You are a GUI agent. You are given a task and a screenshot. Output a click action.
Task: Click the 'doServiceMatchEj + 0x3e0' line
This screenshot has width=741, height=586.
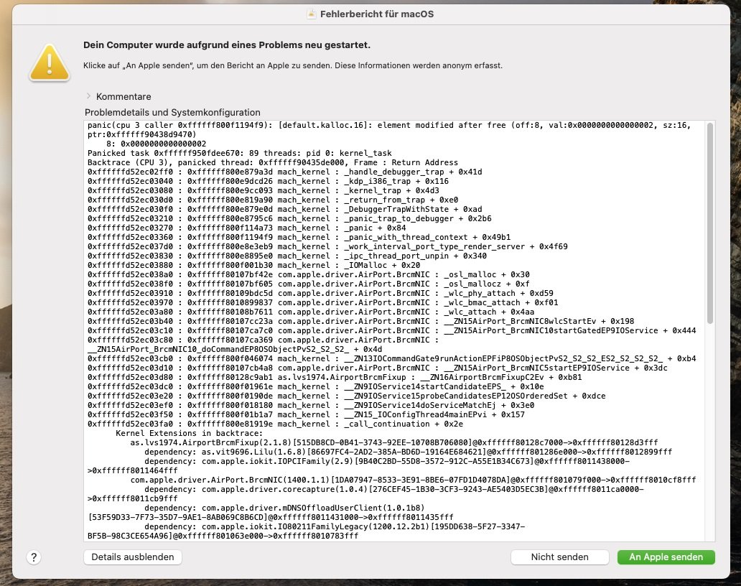[311, 406]
